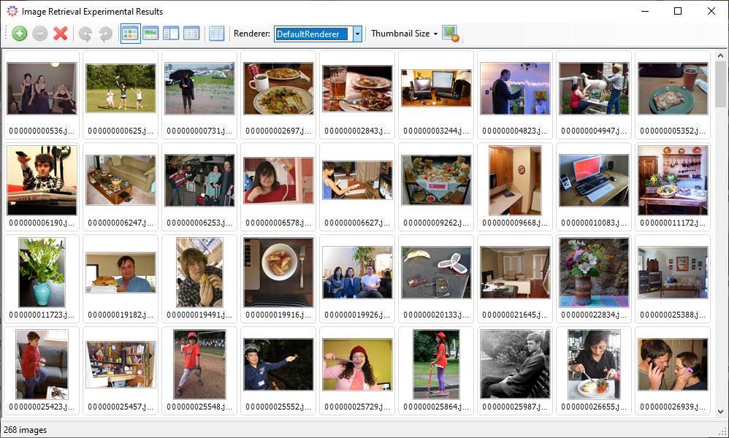729x438 pixels.
Task: Switch to filmstrip gallery view
Action: coord(150,34)
